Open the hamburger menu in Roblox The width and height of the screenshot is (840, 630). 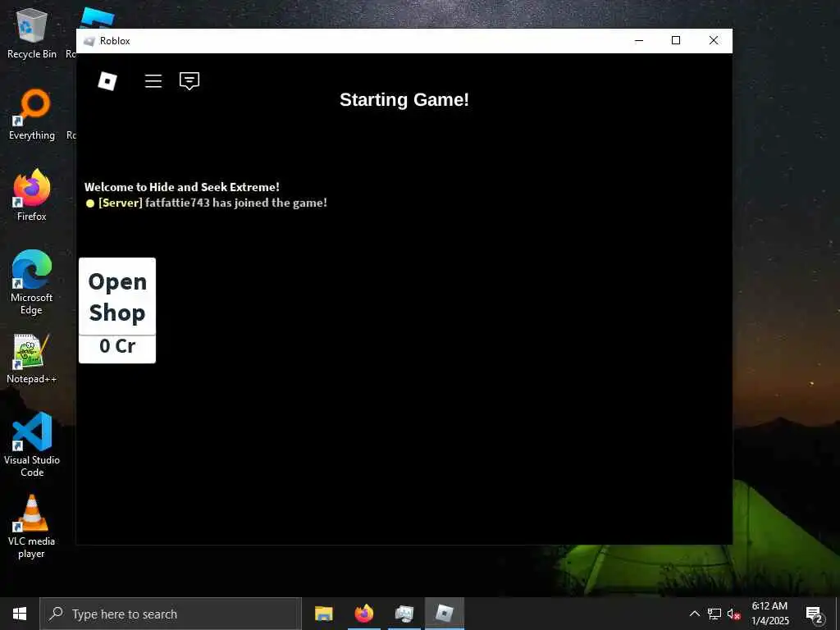[153, 81]
